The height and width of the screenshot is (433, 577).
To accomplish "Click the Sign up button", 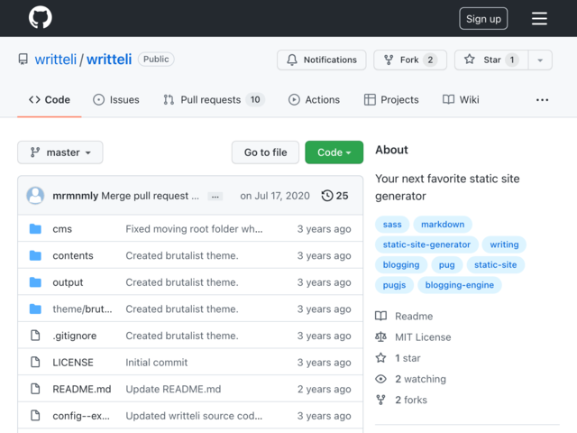I will coord(483,18).
